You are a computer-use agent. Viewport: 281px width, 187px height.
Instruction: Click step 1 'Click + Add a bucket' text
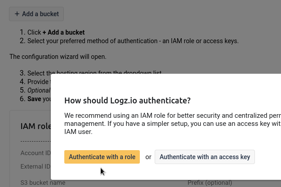(56, 32)
